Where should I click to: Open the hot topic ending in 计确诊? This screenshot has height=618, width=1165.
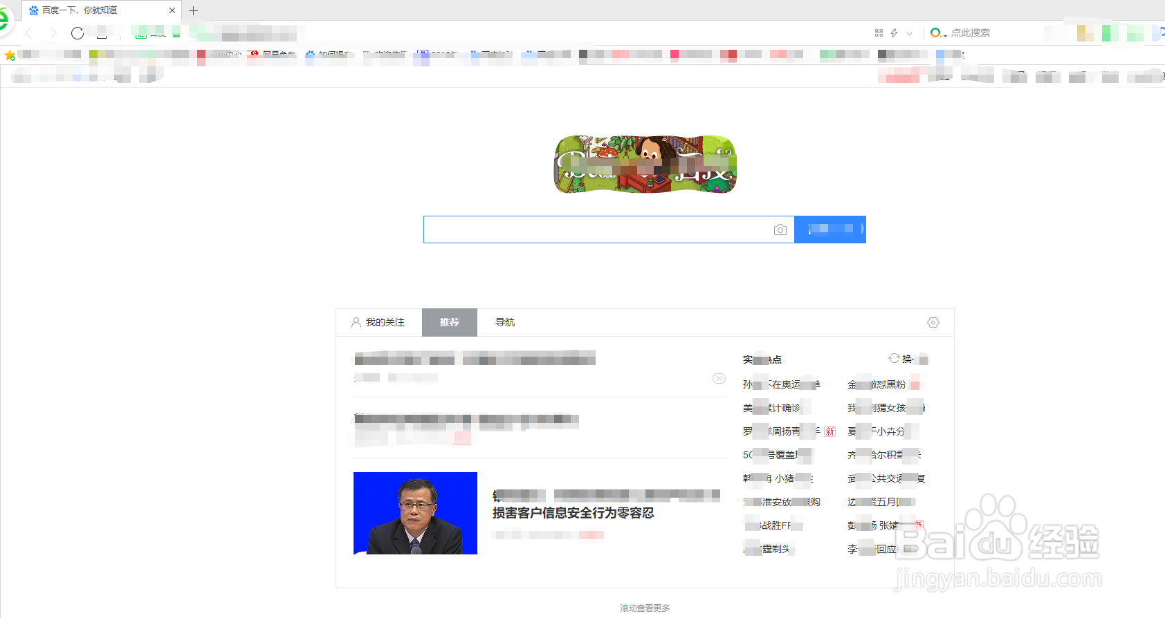pos(772,408)
